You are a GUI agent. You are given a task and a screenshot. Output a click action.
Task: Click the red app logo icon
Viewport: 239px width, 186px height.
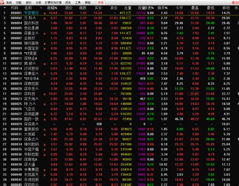[2, 2]
